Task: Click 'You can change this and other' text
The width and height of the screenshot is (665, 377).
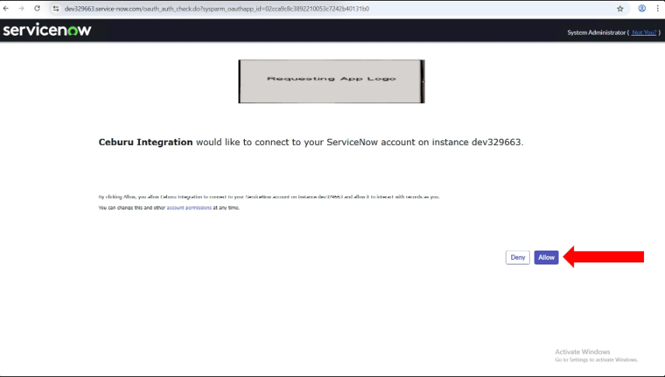Action: (x=132, y=208)
